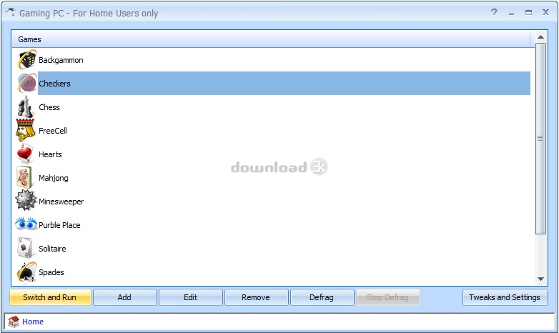Click the Add button
This screenshot has width=559, height=333.
pyautogui.click(x=125, y=297)
